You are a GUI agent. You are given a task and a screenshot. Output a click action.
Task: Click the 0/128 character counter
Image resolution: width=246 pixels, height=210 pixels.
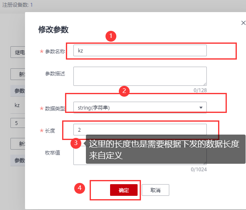[x=200, y=90]
